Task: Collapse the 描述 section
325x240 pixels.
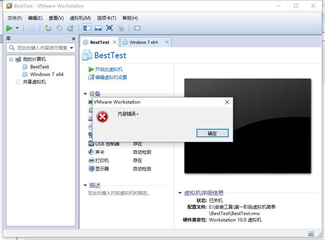Action: pyautogui.click(x=85, y=185)
